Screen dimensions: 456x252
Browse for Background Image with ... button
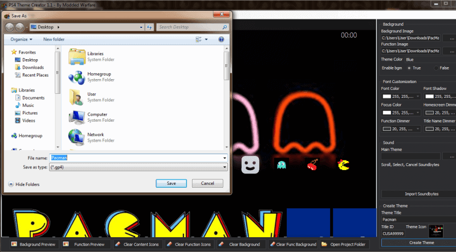(x=450, y=38)
